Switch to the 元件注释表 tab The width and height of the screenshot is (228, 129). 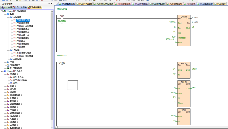[x=20, y=7]
